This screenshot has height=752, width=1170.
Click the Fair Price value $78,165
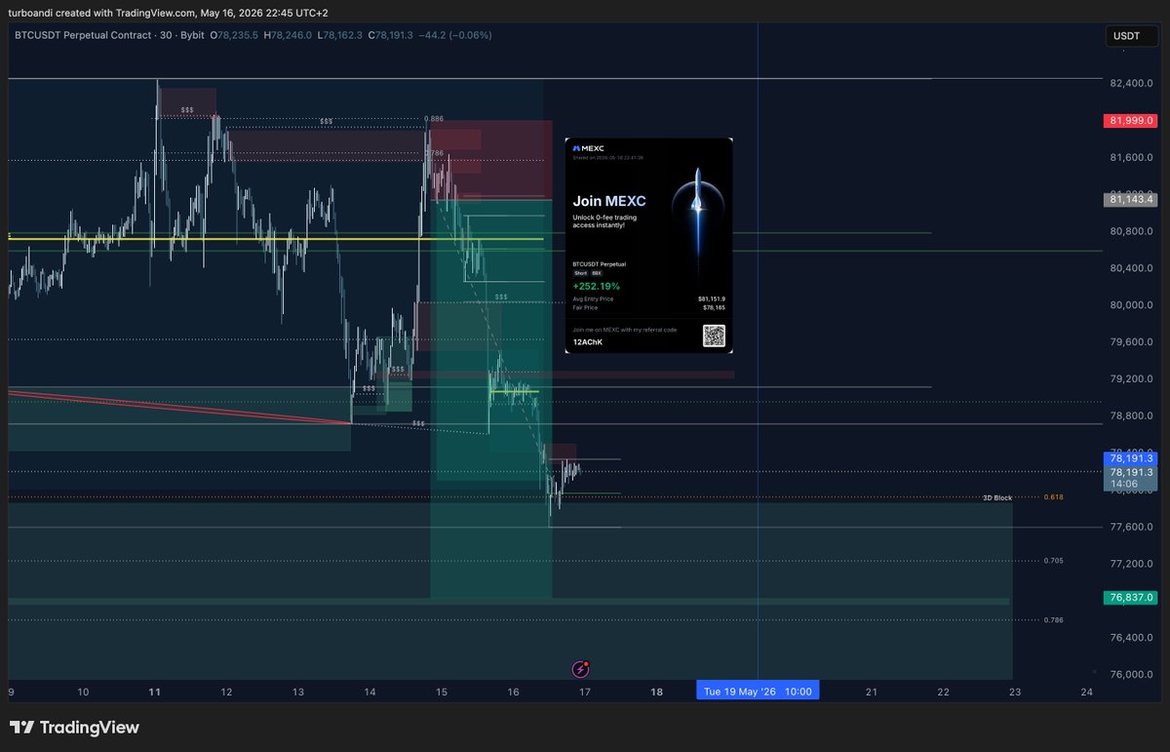pos(715,307)
